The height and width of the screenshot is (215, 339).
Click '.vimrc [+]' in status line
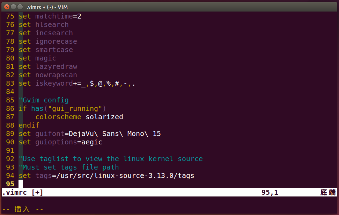pyautogui.click(x=23, y=193)
